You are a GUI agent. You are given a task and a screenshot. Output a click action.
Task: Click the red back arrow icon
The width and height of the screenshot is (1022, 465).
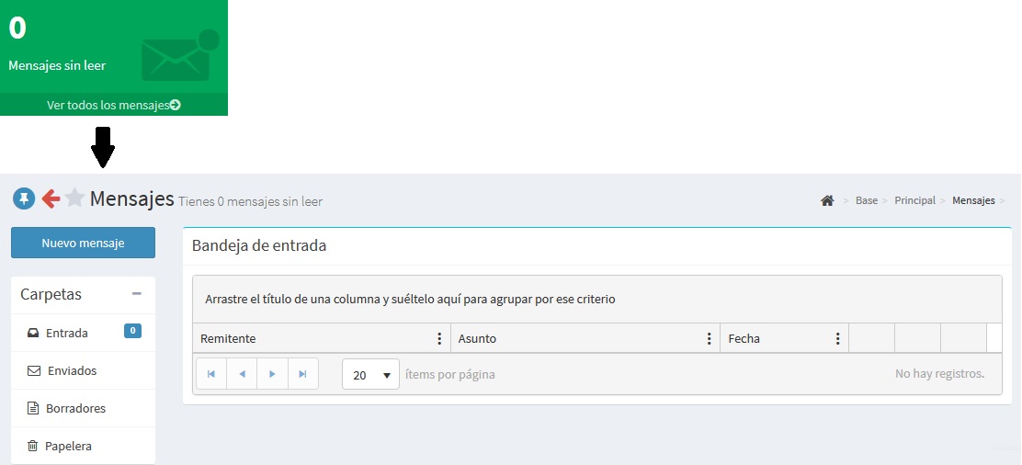tap(51, 198)
